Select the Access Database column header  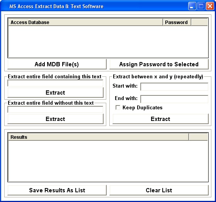85,22
